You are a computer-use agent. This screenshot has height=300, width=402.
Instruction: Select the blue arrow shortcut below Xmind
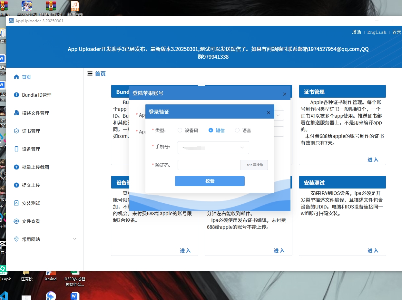(x=51, y=296)
